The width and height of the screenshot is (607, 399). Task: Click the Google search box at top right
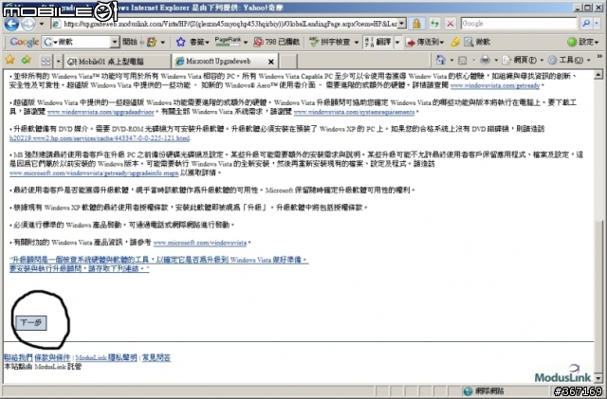coord(519,24)
